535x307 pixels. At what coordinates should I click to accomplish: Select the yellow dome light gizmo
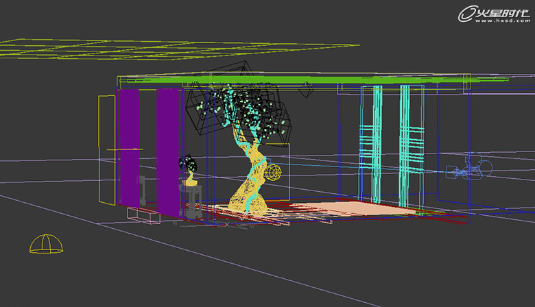(46, 244)
